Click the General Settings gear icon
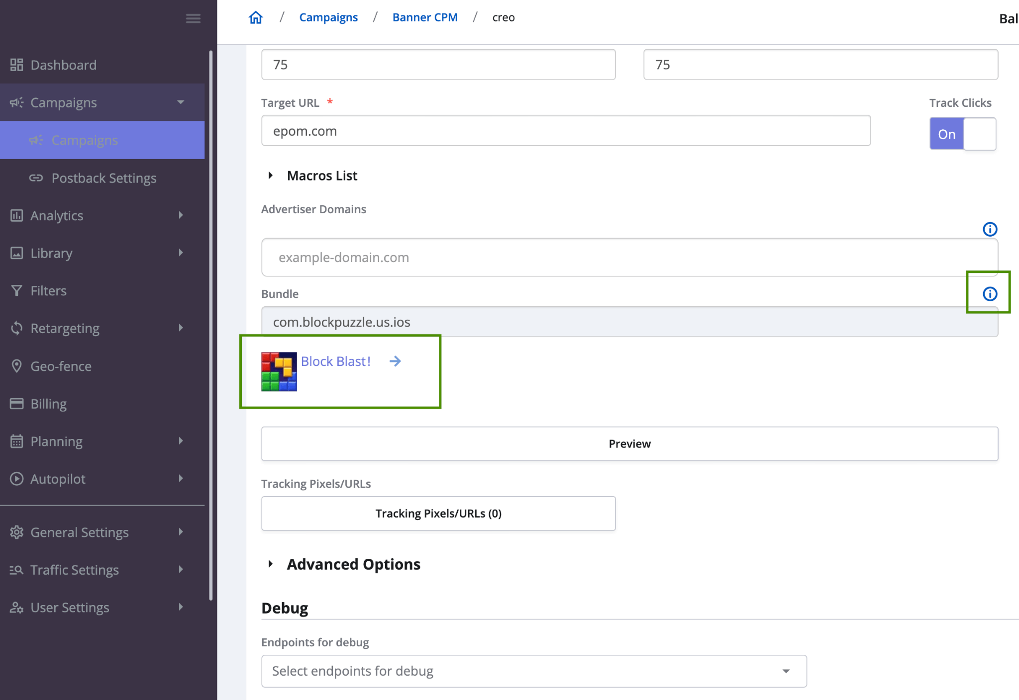Viewport: 1019px width, 700px height. 17,532
